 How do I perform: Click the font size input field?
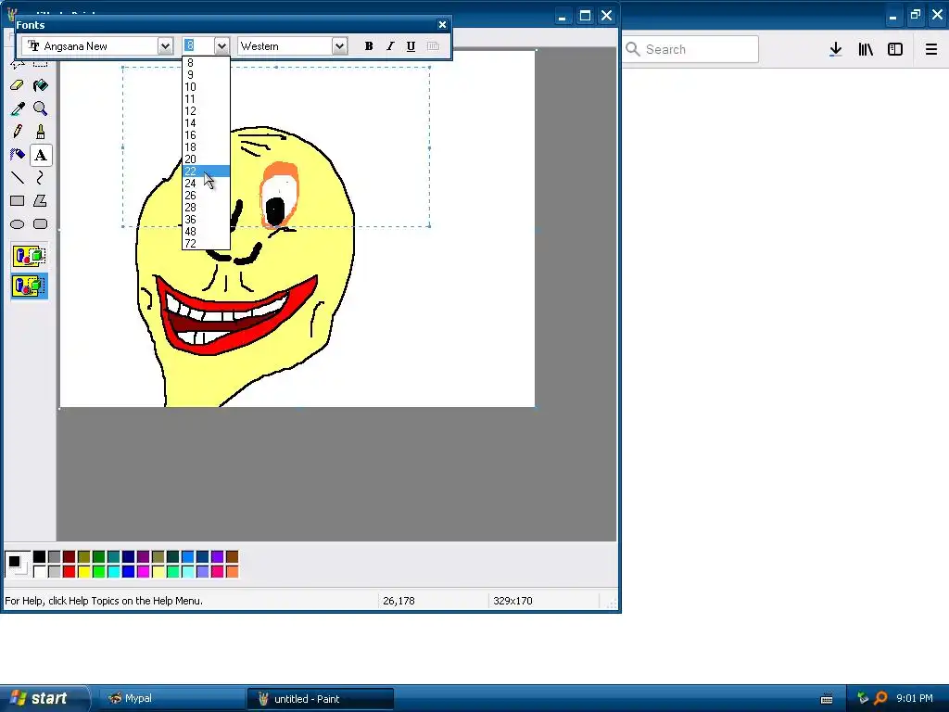click(x=198, y=46)
